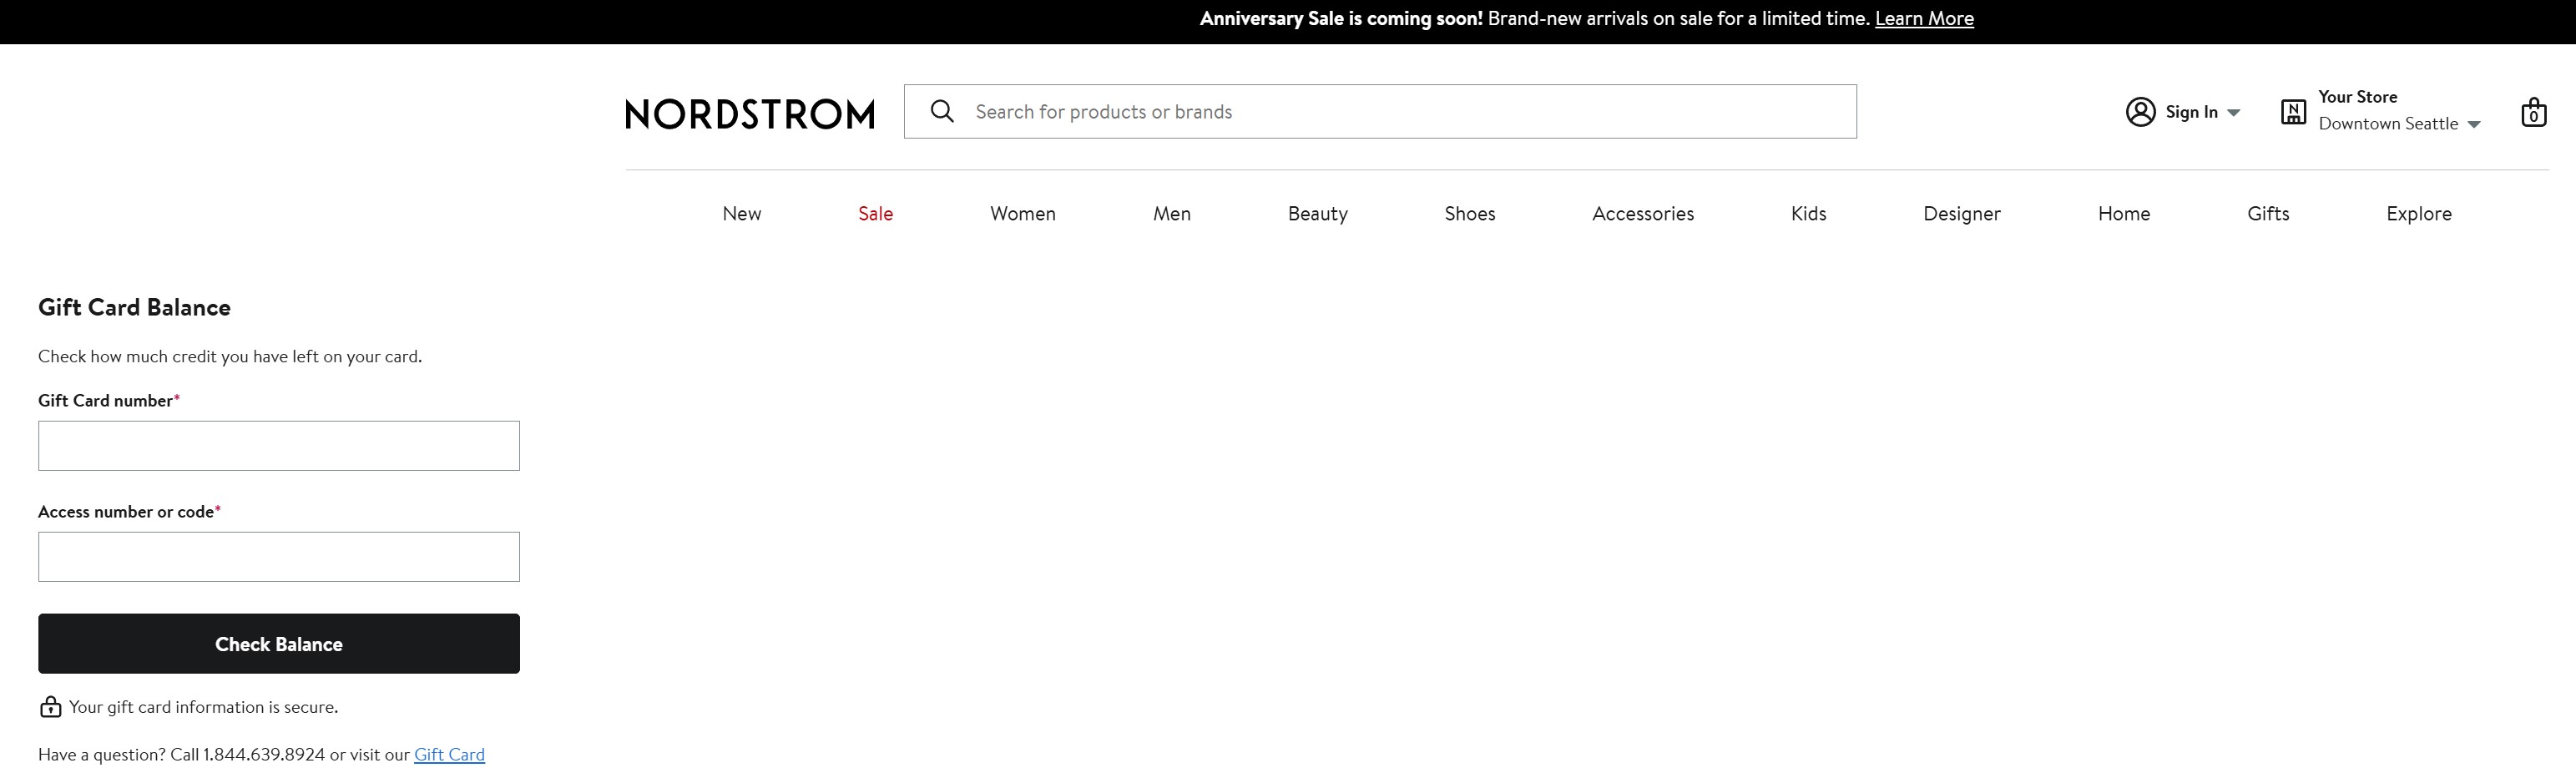Open the shopping bag icon
This screenshot has width=2576, height=768.
pos(2533,112)
